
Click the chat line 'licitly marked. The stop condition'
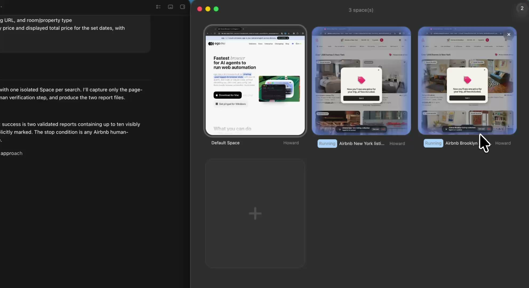coord(64,132)
